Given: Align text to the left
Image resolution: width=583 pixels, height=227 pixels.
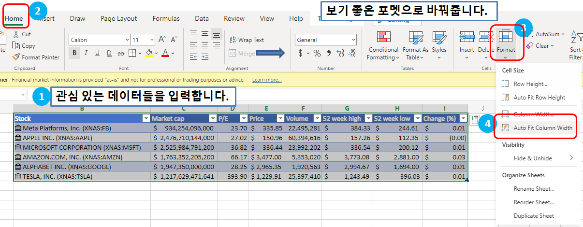Looking at the screenshot, I should [193, 44].
